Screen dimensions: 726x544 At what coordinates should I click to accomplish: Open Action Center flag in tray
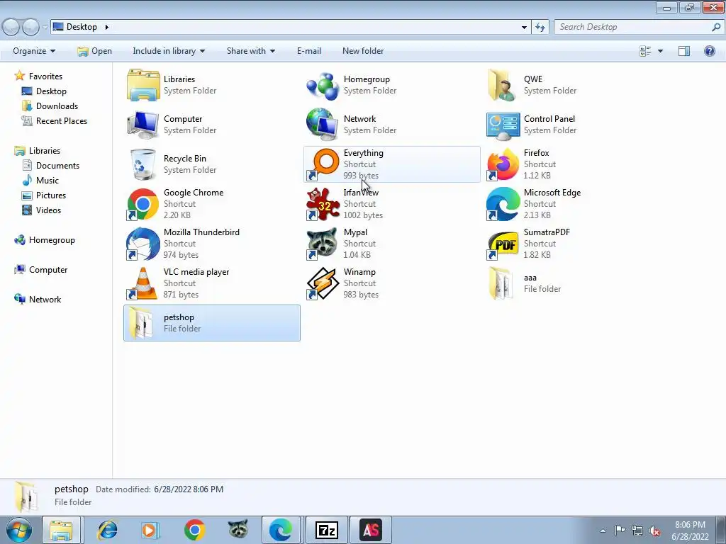coord(620,531)
